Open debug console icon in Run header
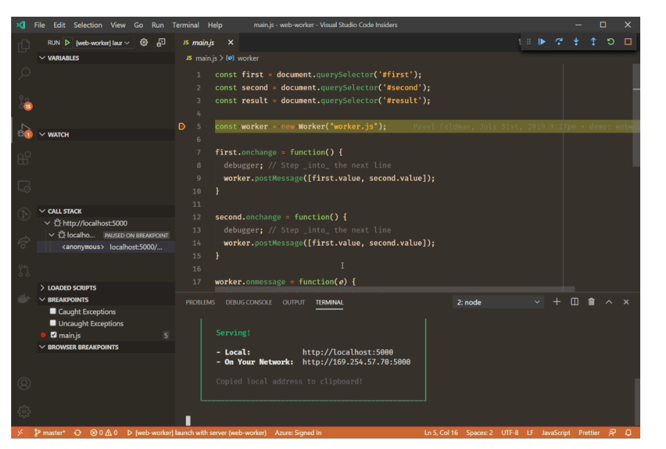Screen dimensions: 666x449 click(161, 42)
